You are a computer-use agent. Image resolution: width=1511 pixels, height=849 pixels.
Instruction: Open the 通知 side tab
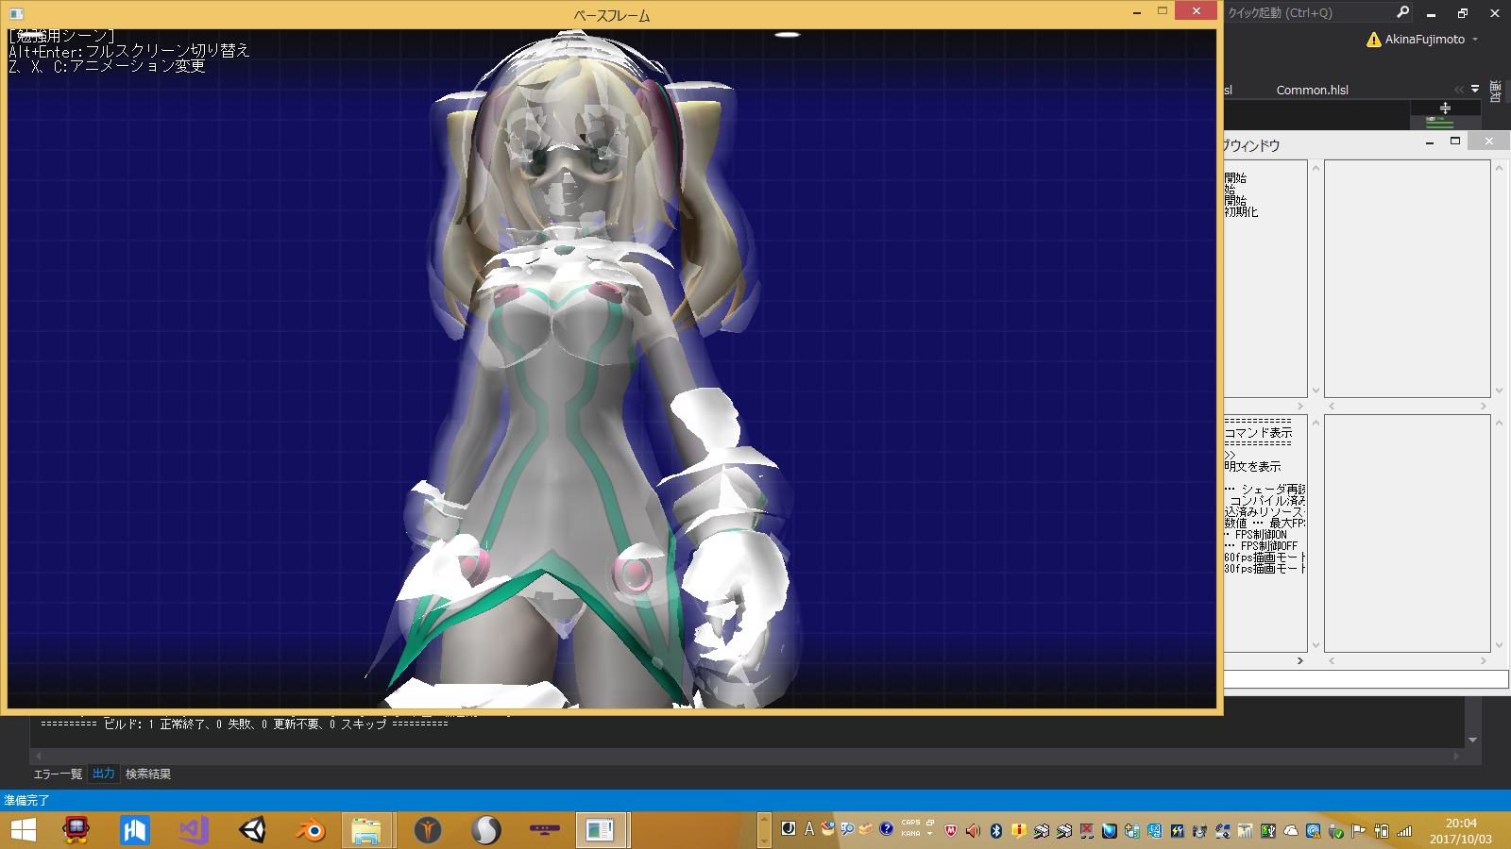coord(1495,92)
